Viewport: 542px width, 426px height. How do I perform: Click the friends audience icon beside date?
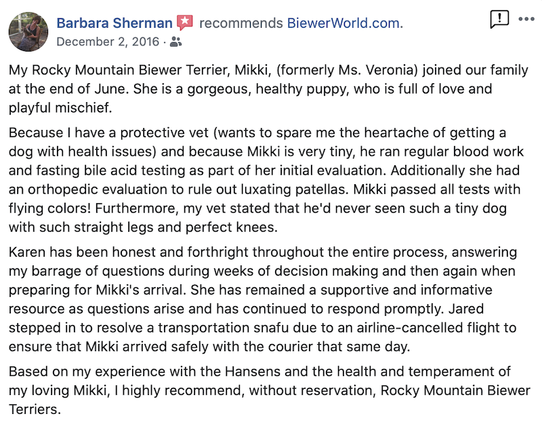pos(176,42)
